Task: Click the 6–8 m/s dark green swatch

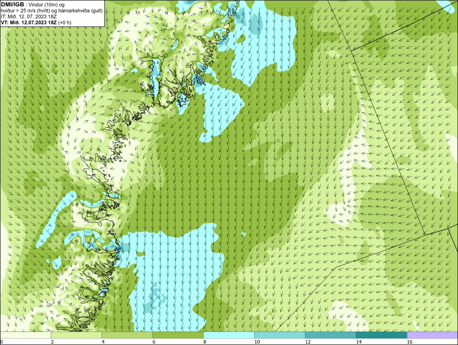Action: tap(178, 335)
